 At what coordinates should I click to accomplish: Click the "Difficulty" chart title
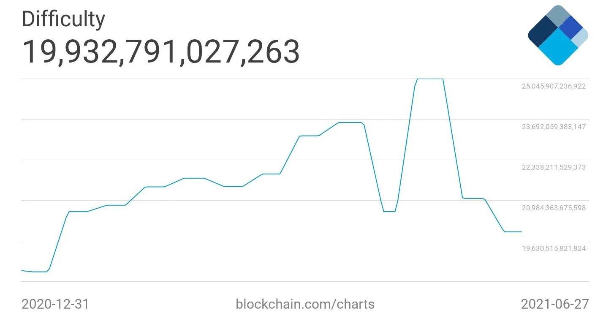click(63, 19)
